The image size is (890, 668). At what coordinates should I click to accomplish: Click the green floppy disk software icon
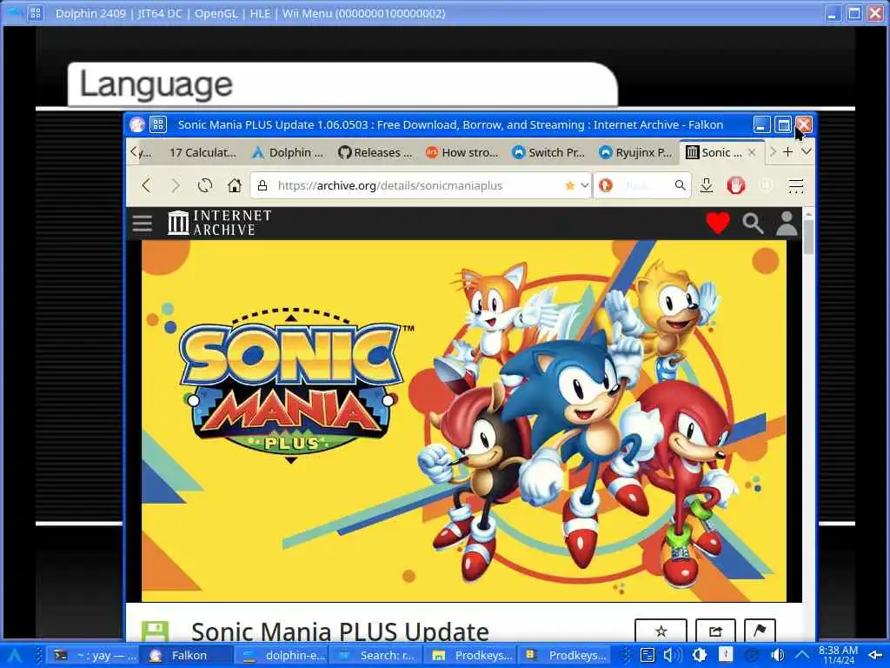pyautogui.click(x=155, y=631)
